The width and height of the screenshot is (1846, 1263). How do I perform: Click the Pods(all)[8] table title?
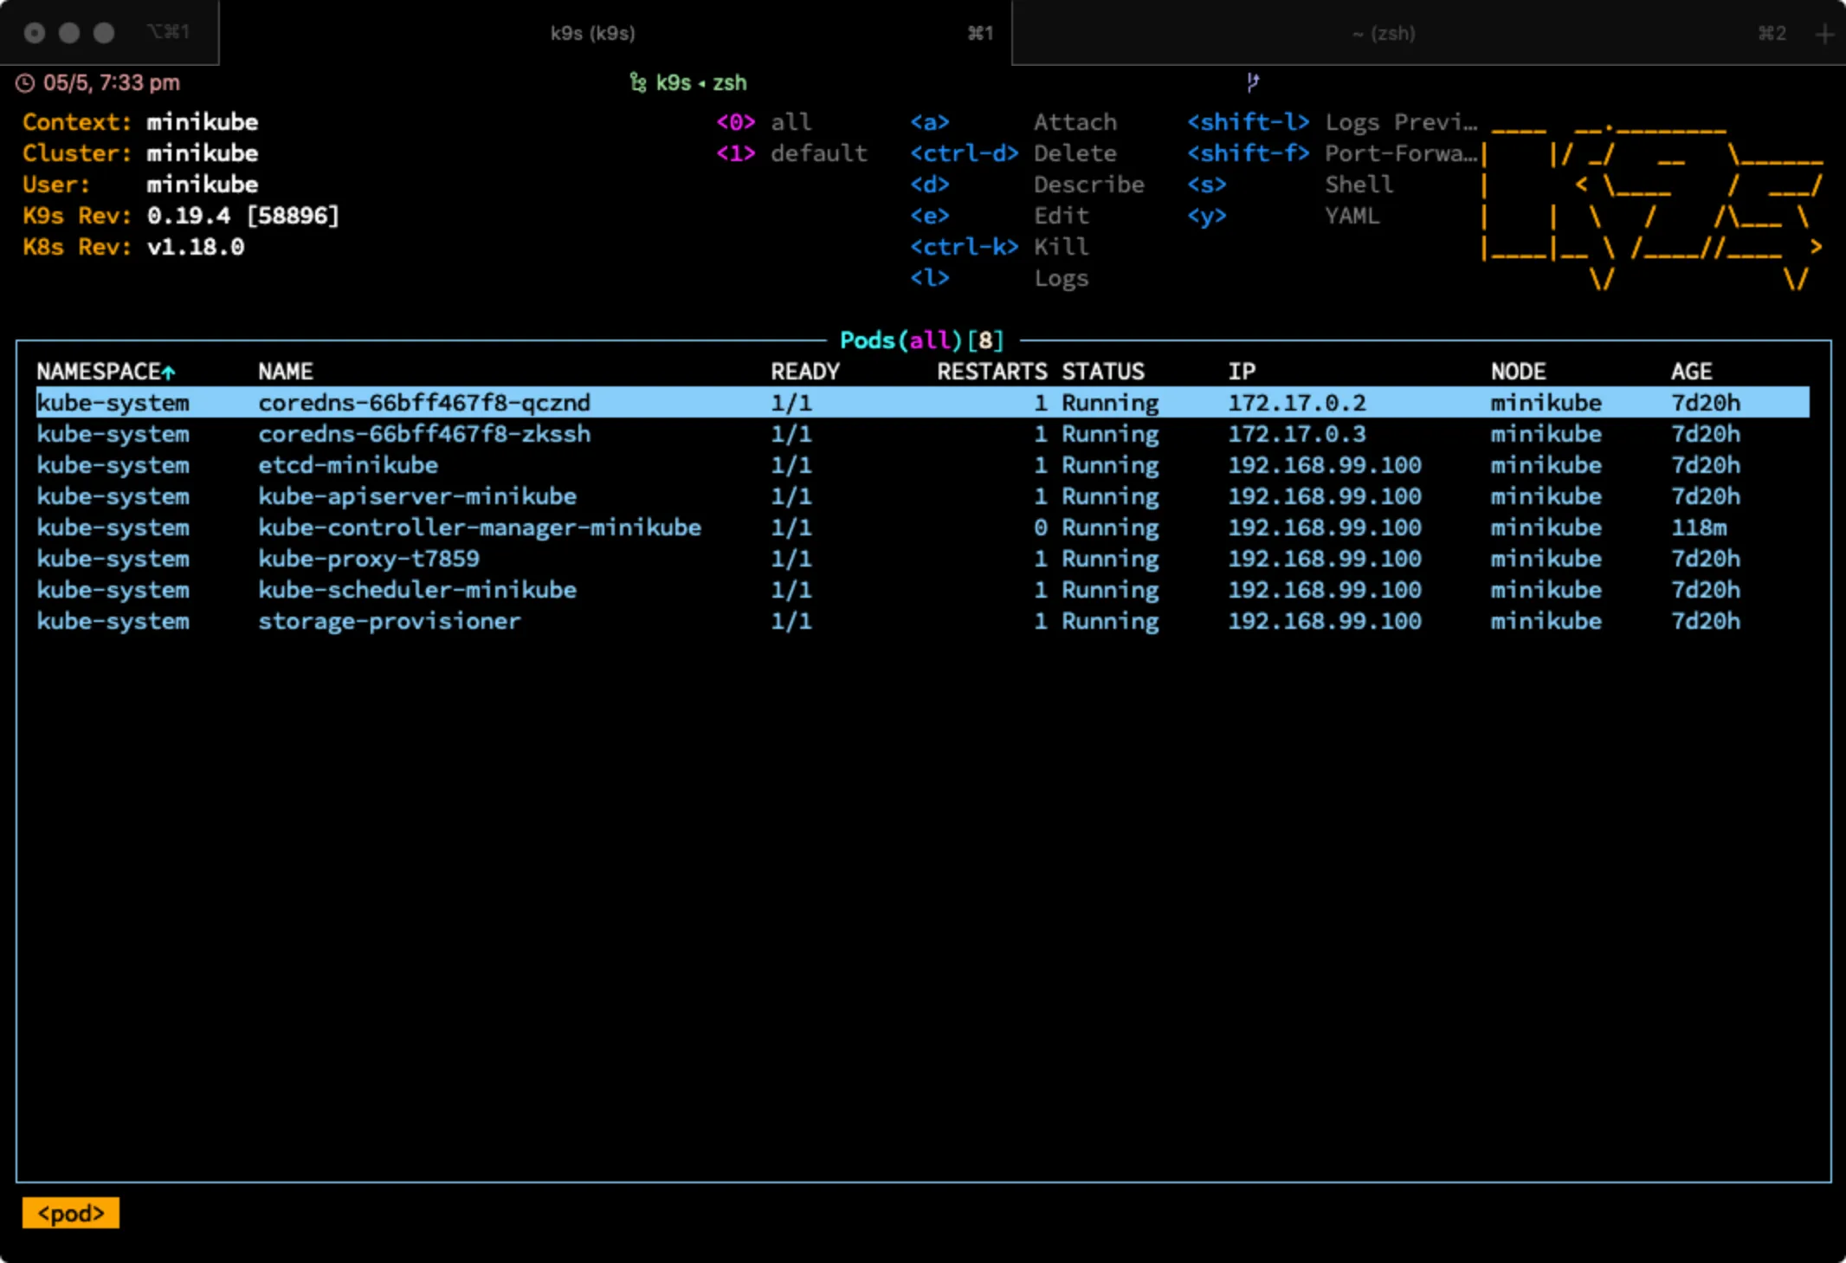pos(922,340)
